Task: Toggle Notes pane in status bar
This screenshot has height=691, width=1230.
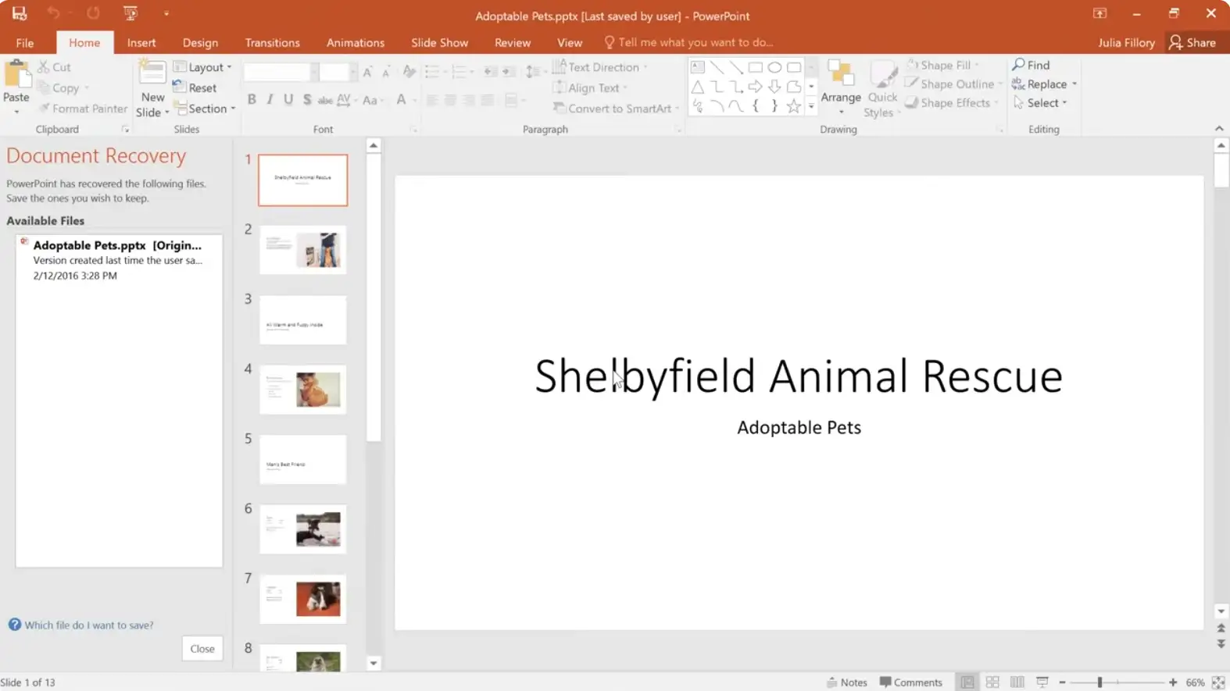Action: [x=847, y=682]
